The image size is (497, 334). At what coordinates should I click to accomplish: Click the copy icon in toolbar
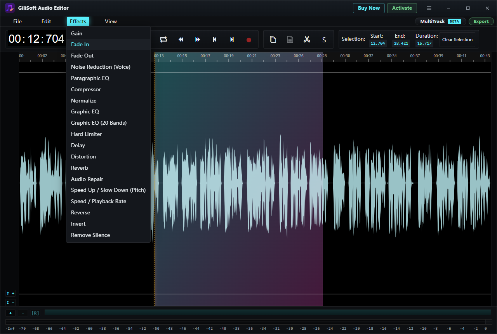tap(273, 40)
